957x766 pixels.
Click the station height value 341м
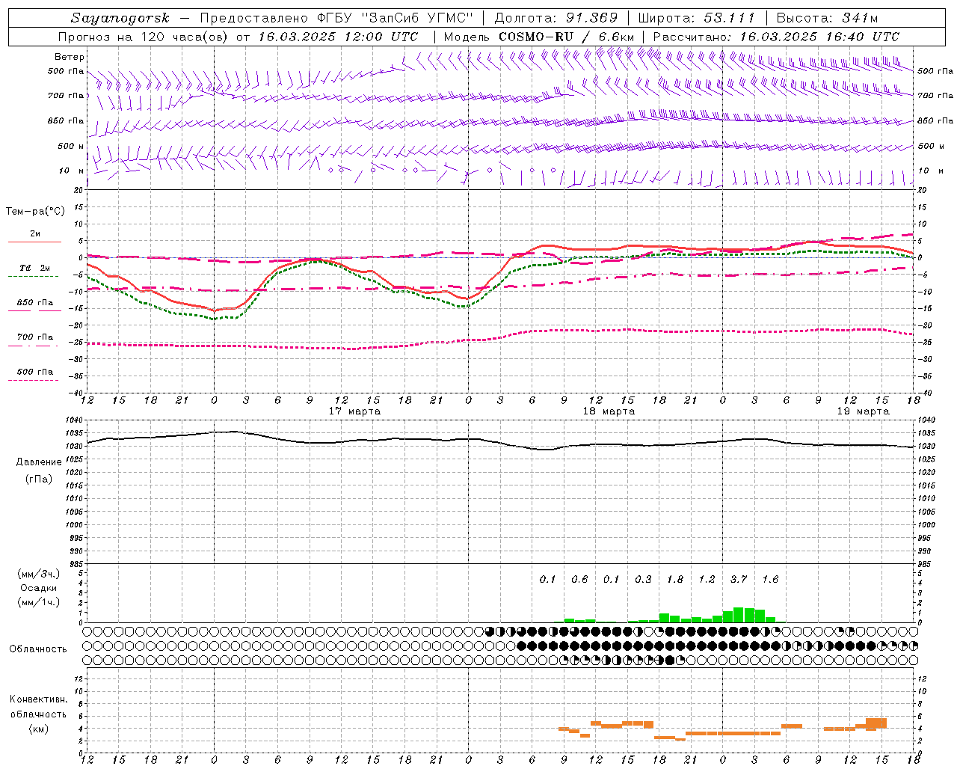coord(858,18)
